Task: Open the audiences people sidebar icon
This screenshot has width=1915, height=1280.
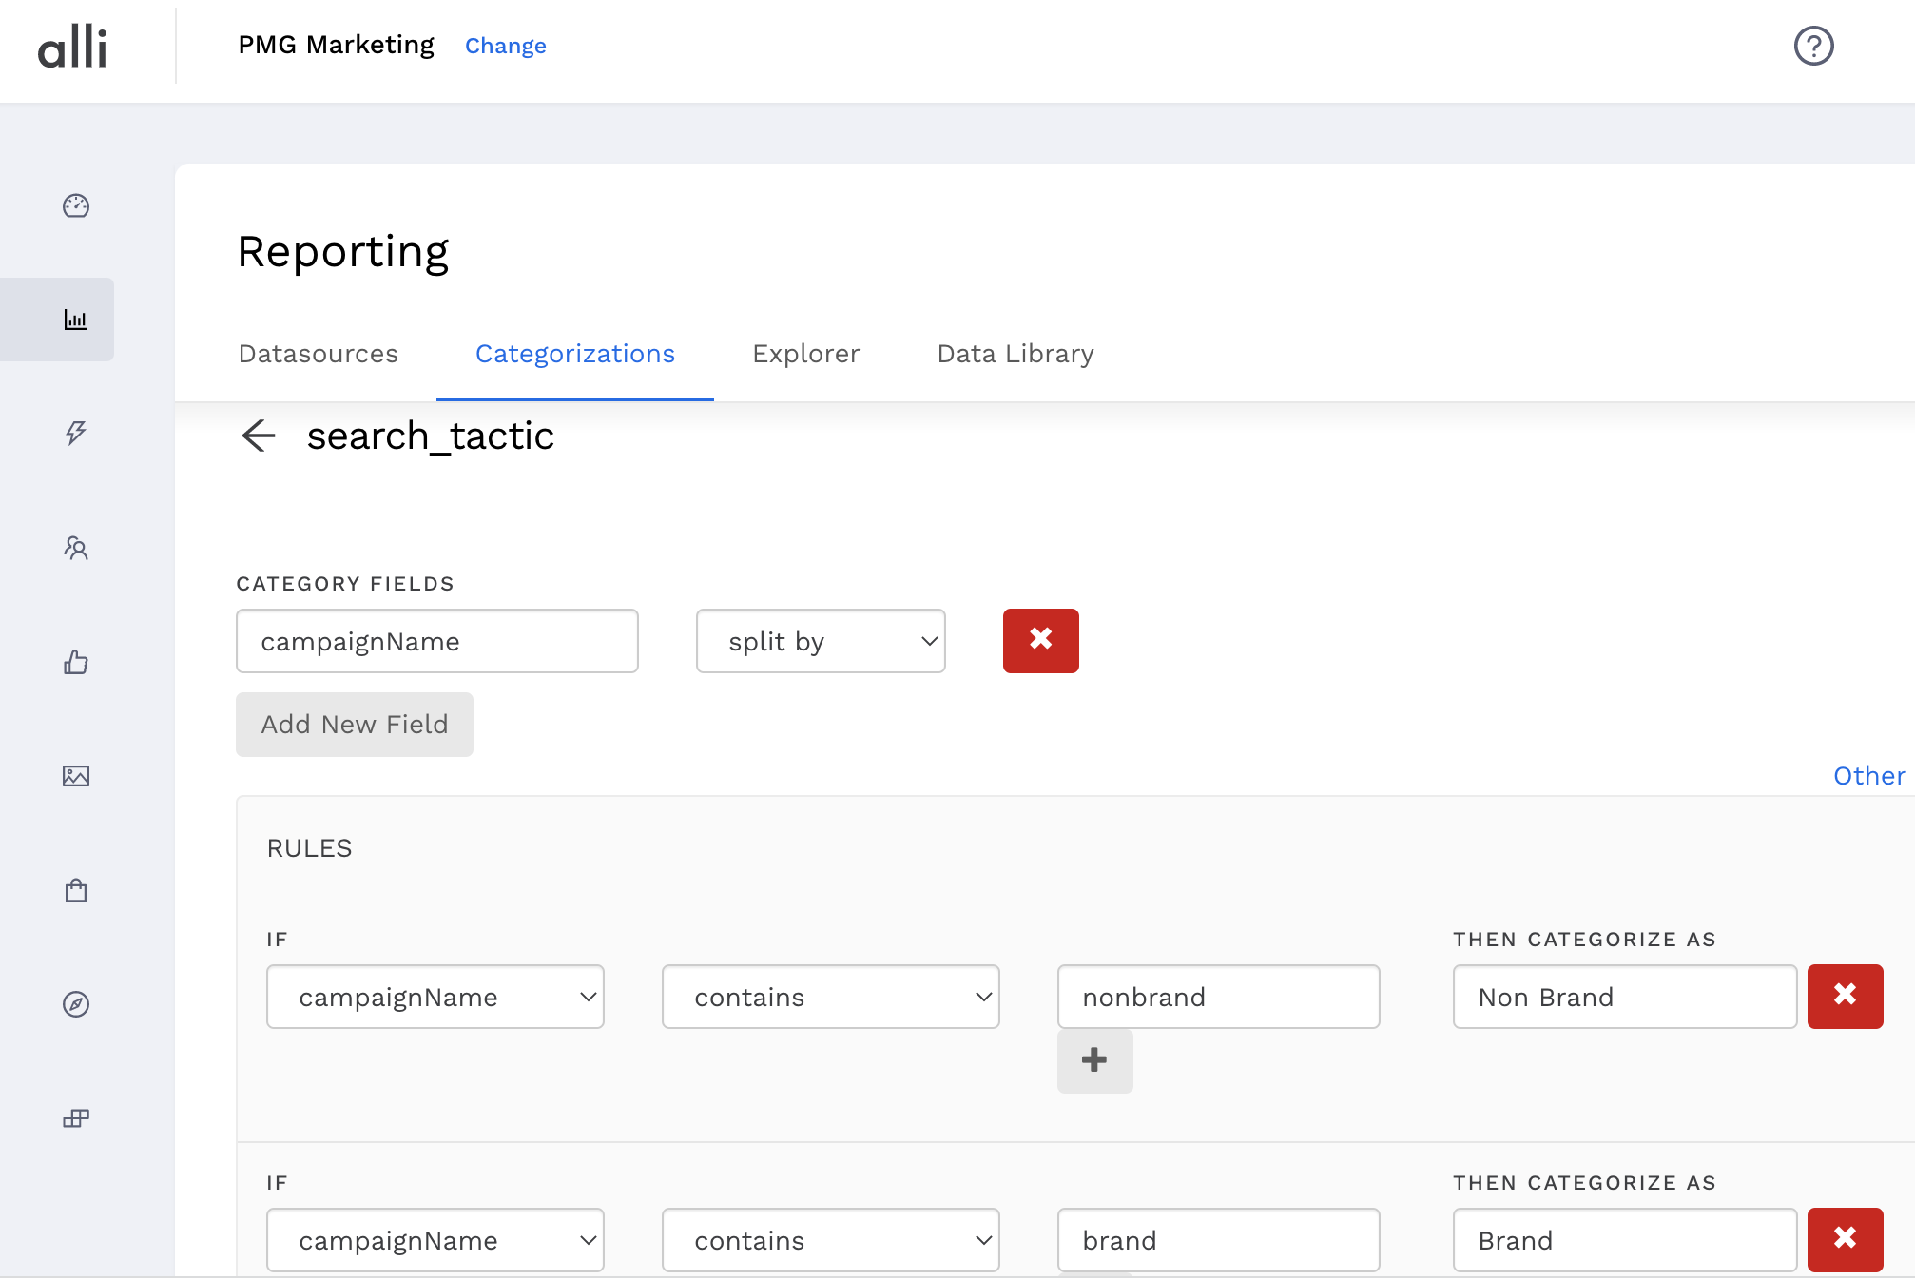Action: pos(76,548)
